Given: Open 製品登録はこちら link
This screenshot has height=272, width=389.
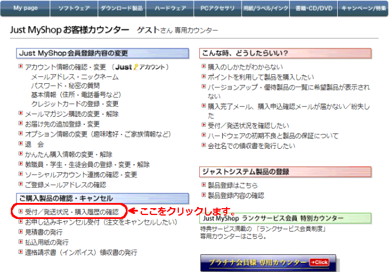Looking at the screenshot, I should 233,185.
